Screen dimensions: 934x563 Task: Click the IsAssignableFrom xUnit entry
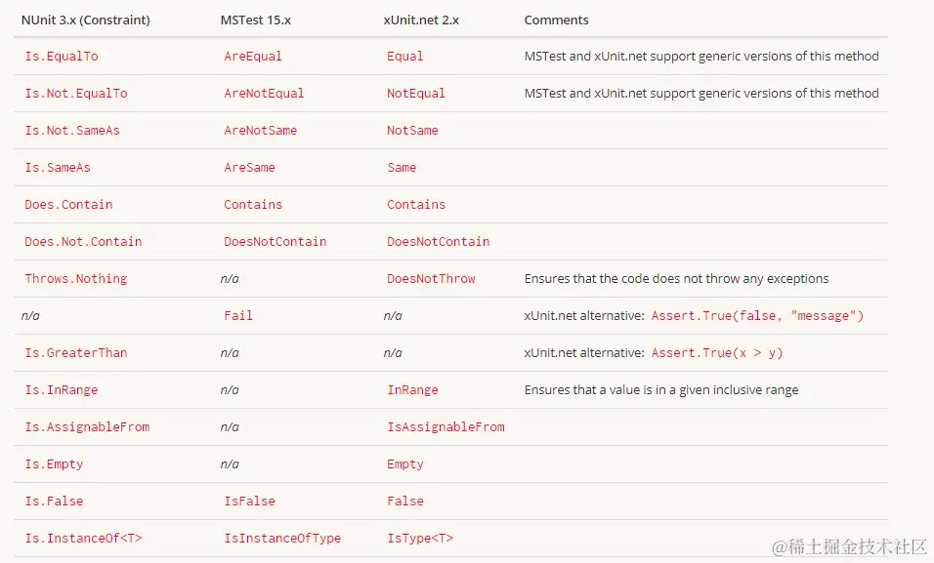point(446,427)
